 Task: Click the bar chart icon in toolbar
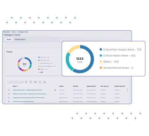45,82
